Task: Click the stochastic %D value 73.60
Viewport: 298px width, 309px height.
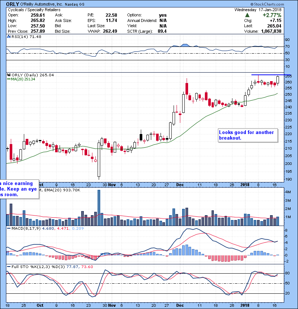Action: [87, 267]
